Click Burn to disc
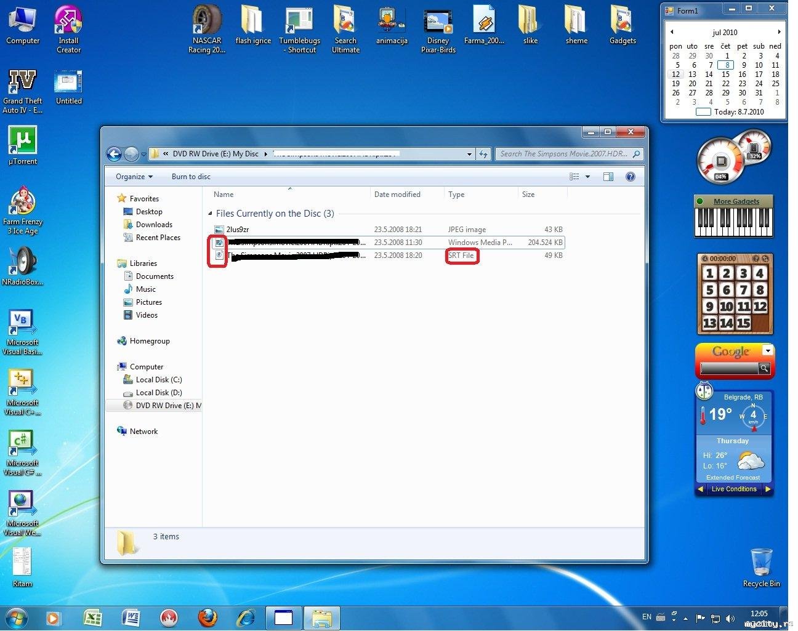The height and width of the screenshot is (631, 798). [x=191, y=177]
